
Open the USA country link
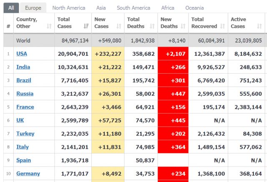[x=22, y=54]
